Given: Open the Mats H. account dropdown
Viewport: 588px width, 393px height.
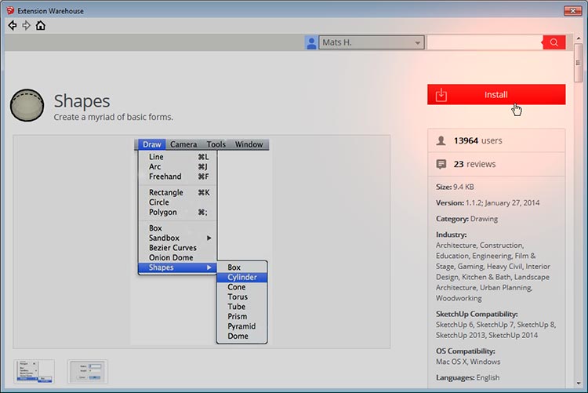Looking at the screenshot, I should tap(372, 42).
